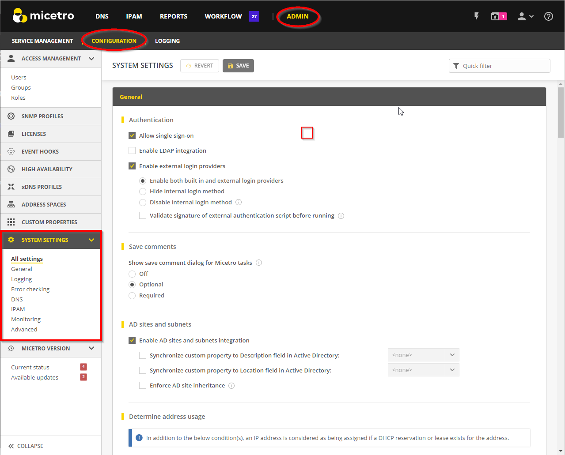Open the IPAM top menu
565x455 pixels.
[134, 16]
